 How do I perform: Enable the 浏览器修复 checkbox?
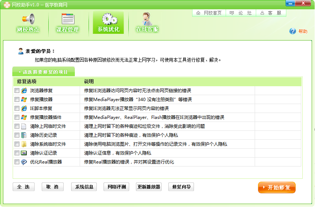(x=17, y=91)
